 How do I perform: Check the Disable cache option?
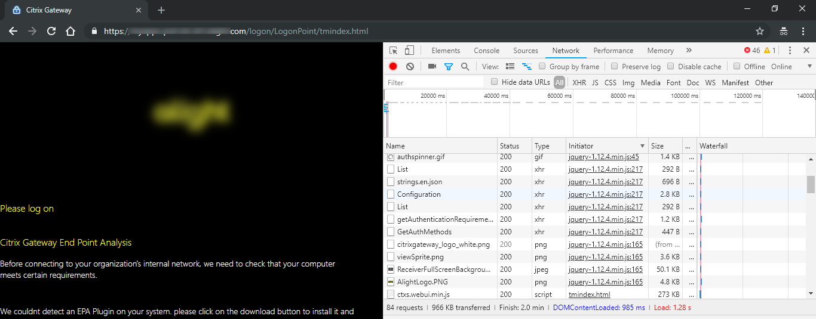coord(671,67)
